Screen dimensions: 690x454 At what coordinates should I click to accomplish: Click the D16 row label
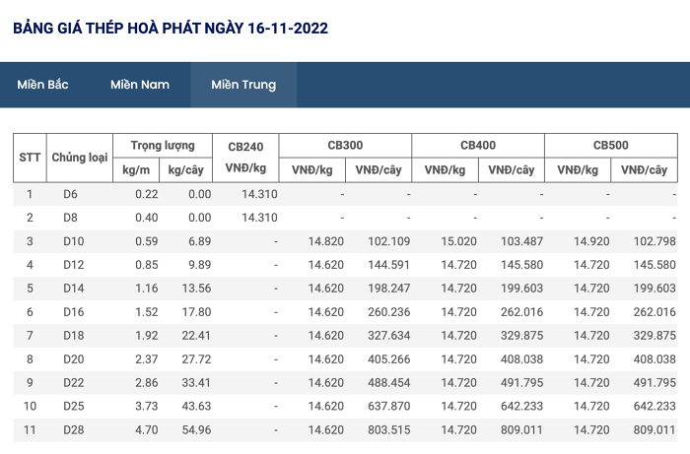coord(74,312)
